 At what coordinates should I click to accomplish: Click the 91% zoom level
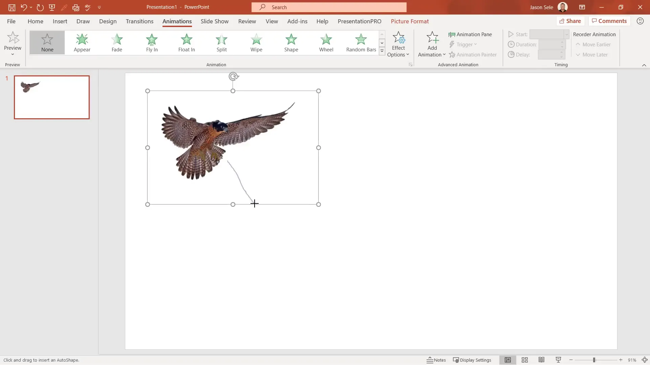click(x=632, y=360)
